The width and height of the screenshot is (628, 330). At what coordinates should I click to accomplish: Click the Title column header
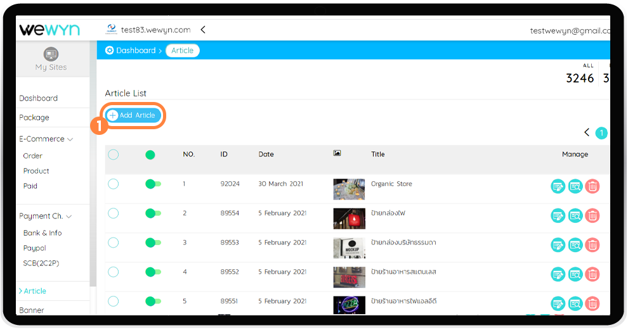377,155
